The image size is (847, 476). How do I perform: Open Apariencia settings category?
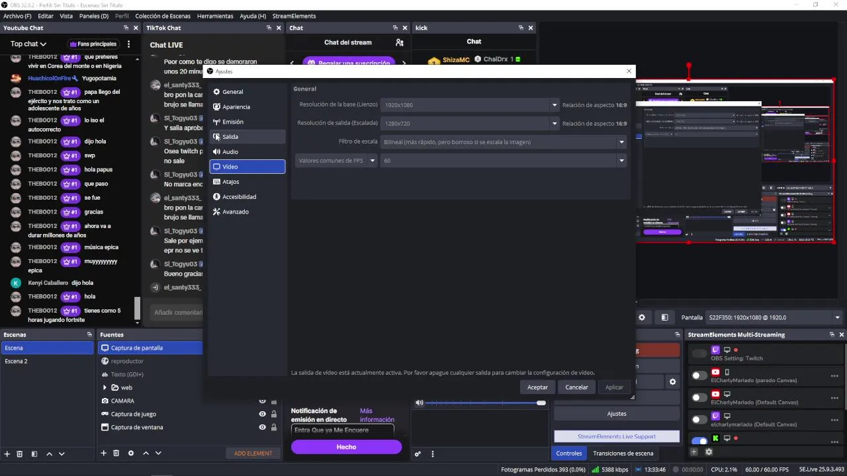click(247, 107)
